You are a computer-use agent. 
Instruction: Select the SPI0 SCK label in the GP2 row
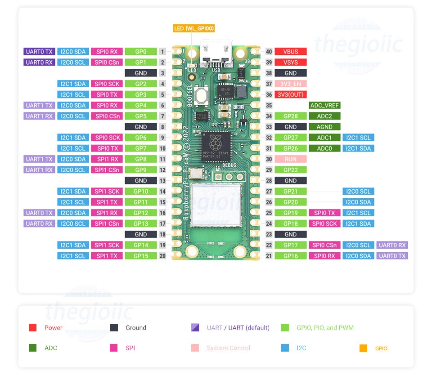pos(107,84)
